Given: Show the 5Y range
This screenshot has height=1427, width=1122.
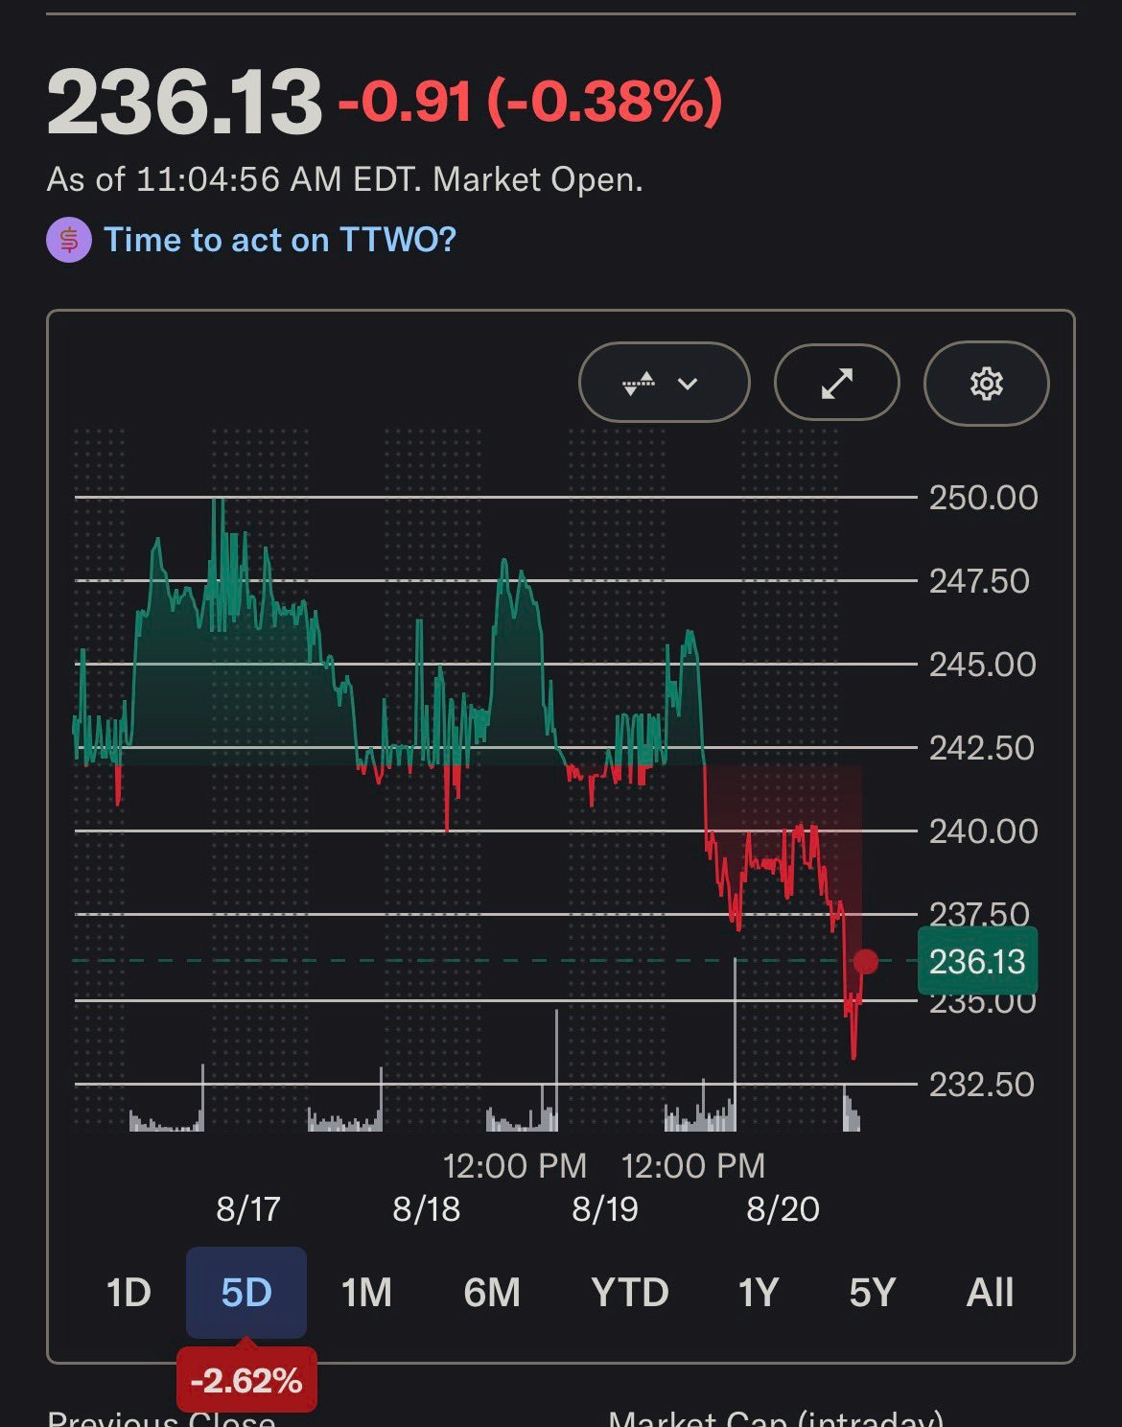Looking at the screenshot, I should tap(873, 1293).
